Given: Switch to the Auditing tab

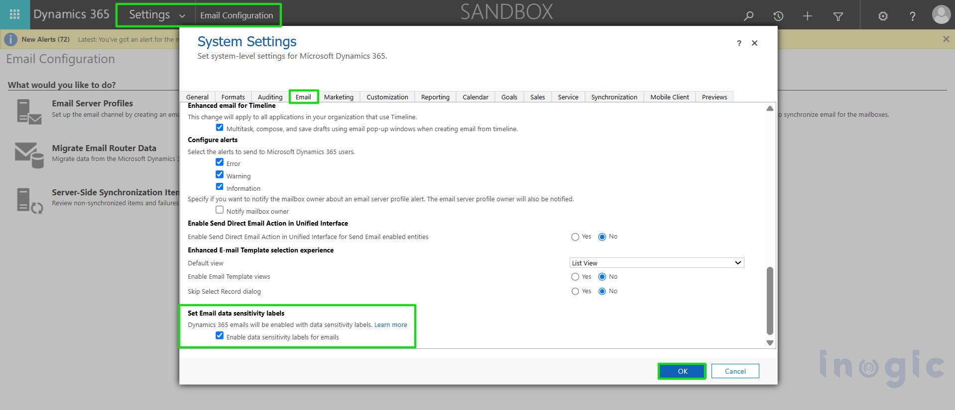Looking at the screenshot, I should coord(270,97).
